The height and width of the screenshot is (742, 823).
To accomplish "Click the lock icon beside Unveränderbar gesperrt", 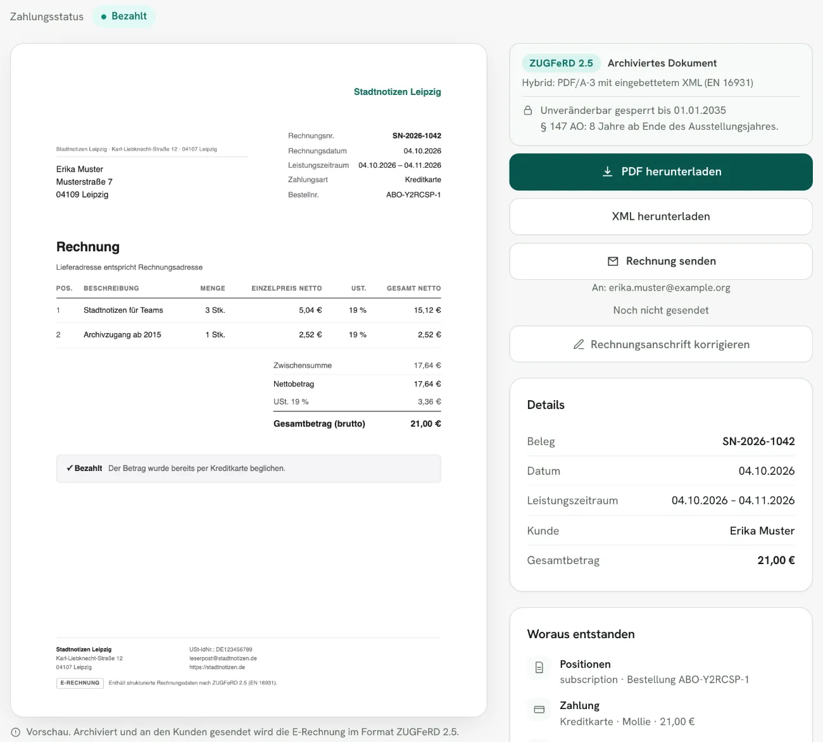I will point(528,110).
